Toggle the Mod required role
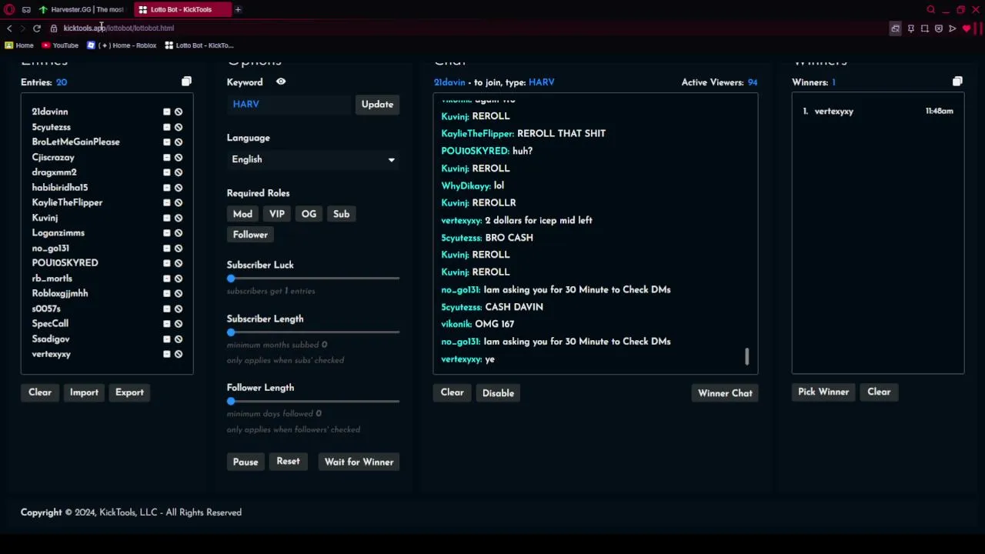This screenshot has height=554, width=985. click(x=242, y=214)
